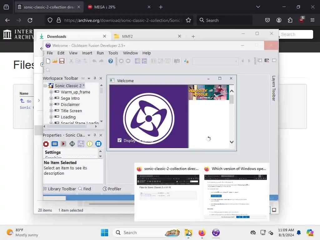Close the Properties panel
Image resolution: width=320 pixels, height=240 pixels.
point(101,135)
